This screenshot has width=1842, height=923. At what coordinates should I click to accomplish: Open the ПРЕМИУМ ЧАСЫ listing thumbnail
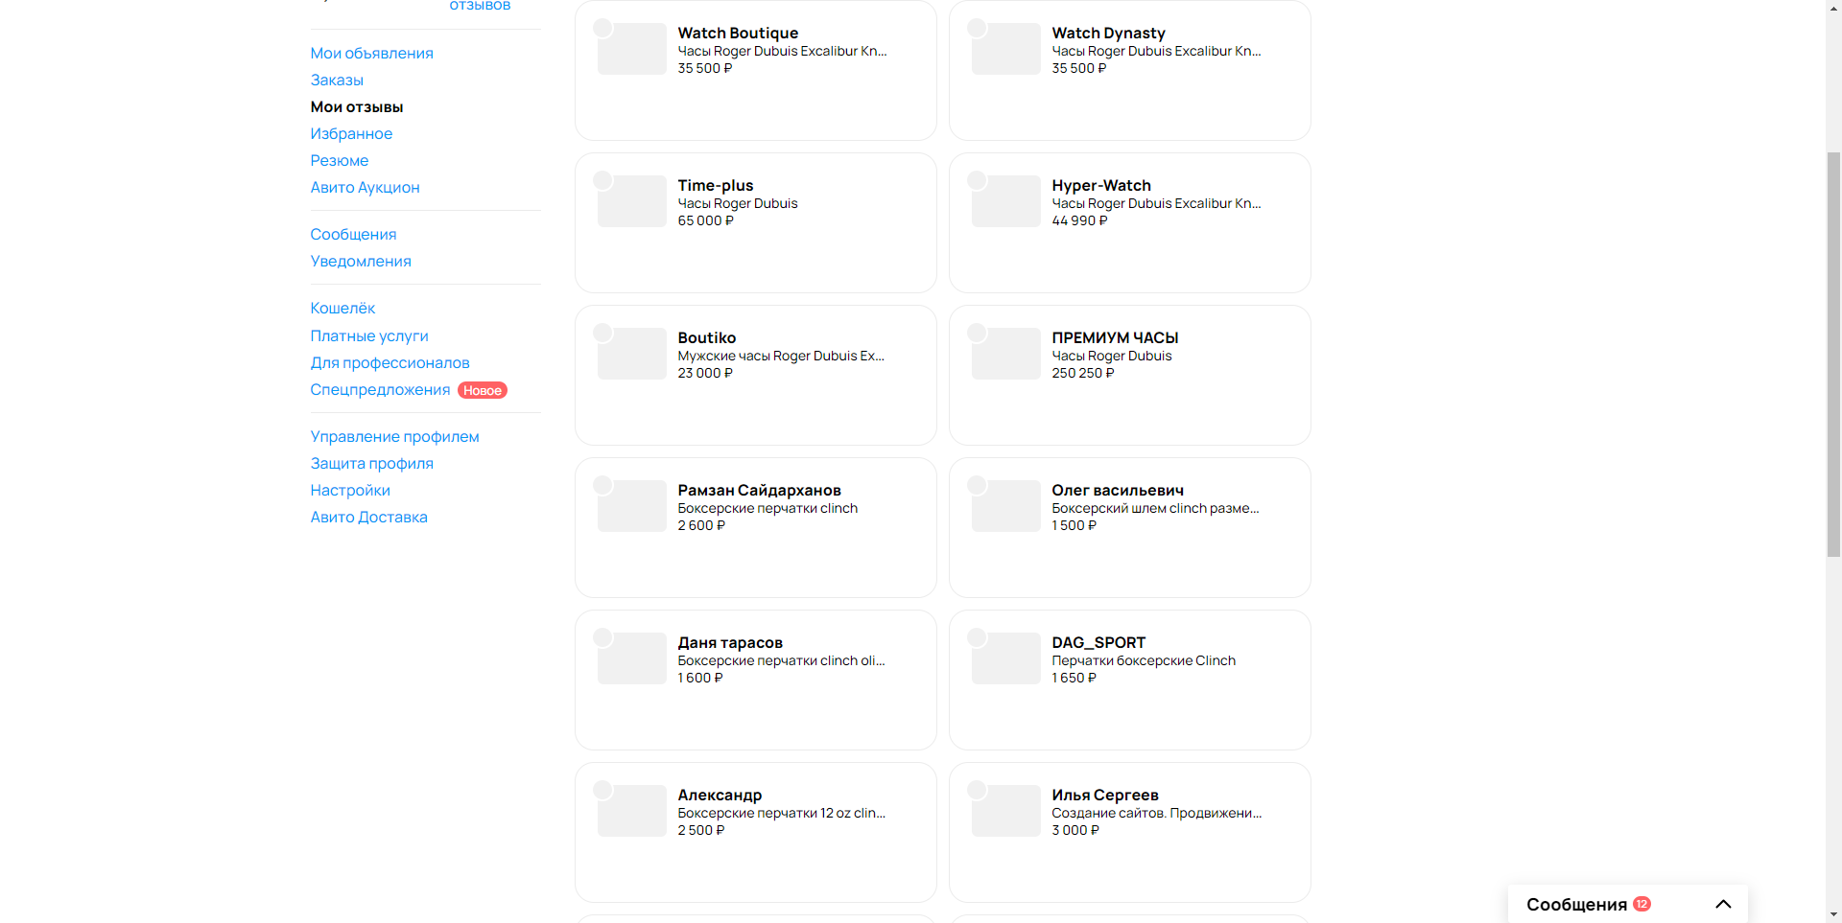[x=1005, y=354]
